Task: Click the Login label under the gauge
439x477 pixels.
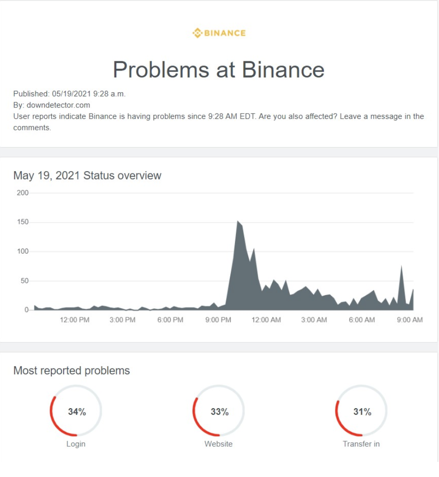Action: [76, 444]
